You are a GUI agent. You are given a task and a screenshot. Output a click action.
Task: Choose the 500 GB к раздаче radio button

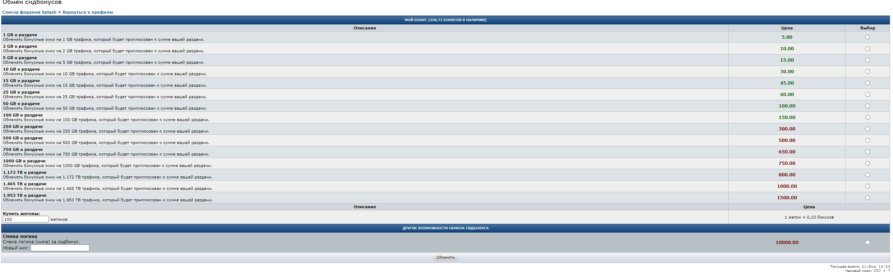[x=867, y=140]
